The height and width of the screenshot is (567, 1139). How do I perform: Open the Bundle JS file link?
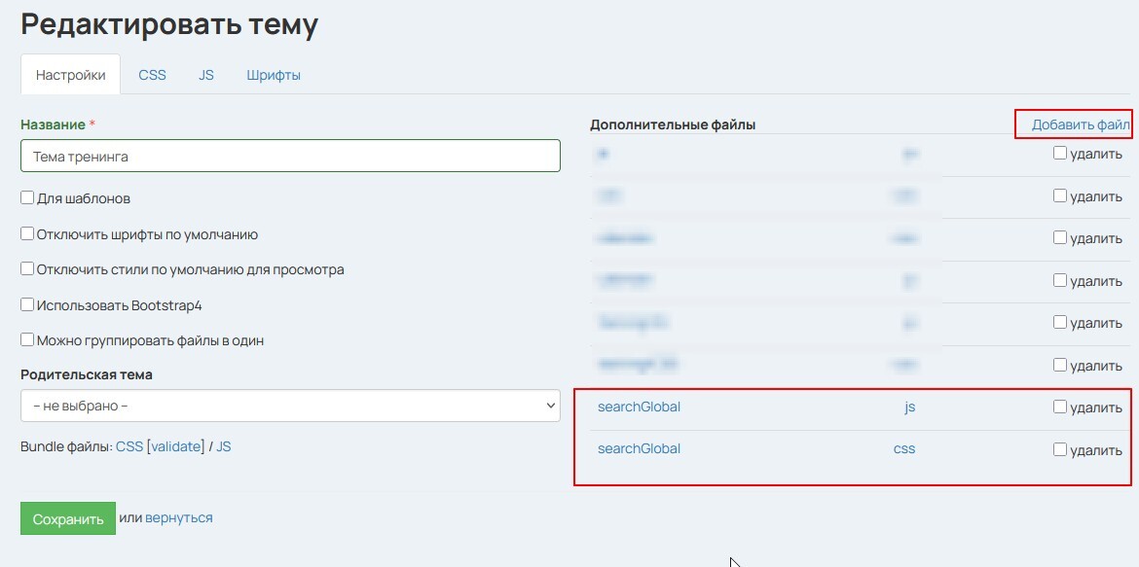(223, 446)
